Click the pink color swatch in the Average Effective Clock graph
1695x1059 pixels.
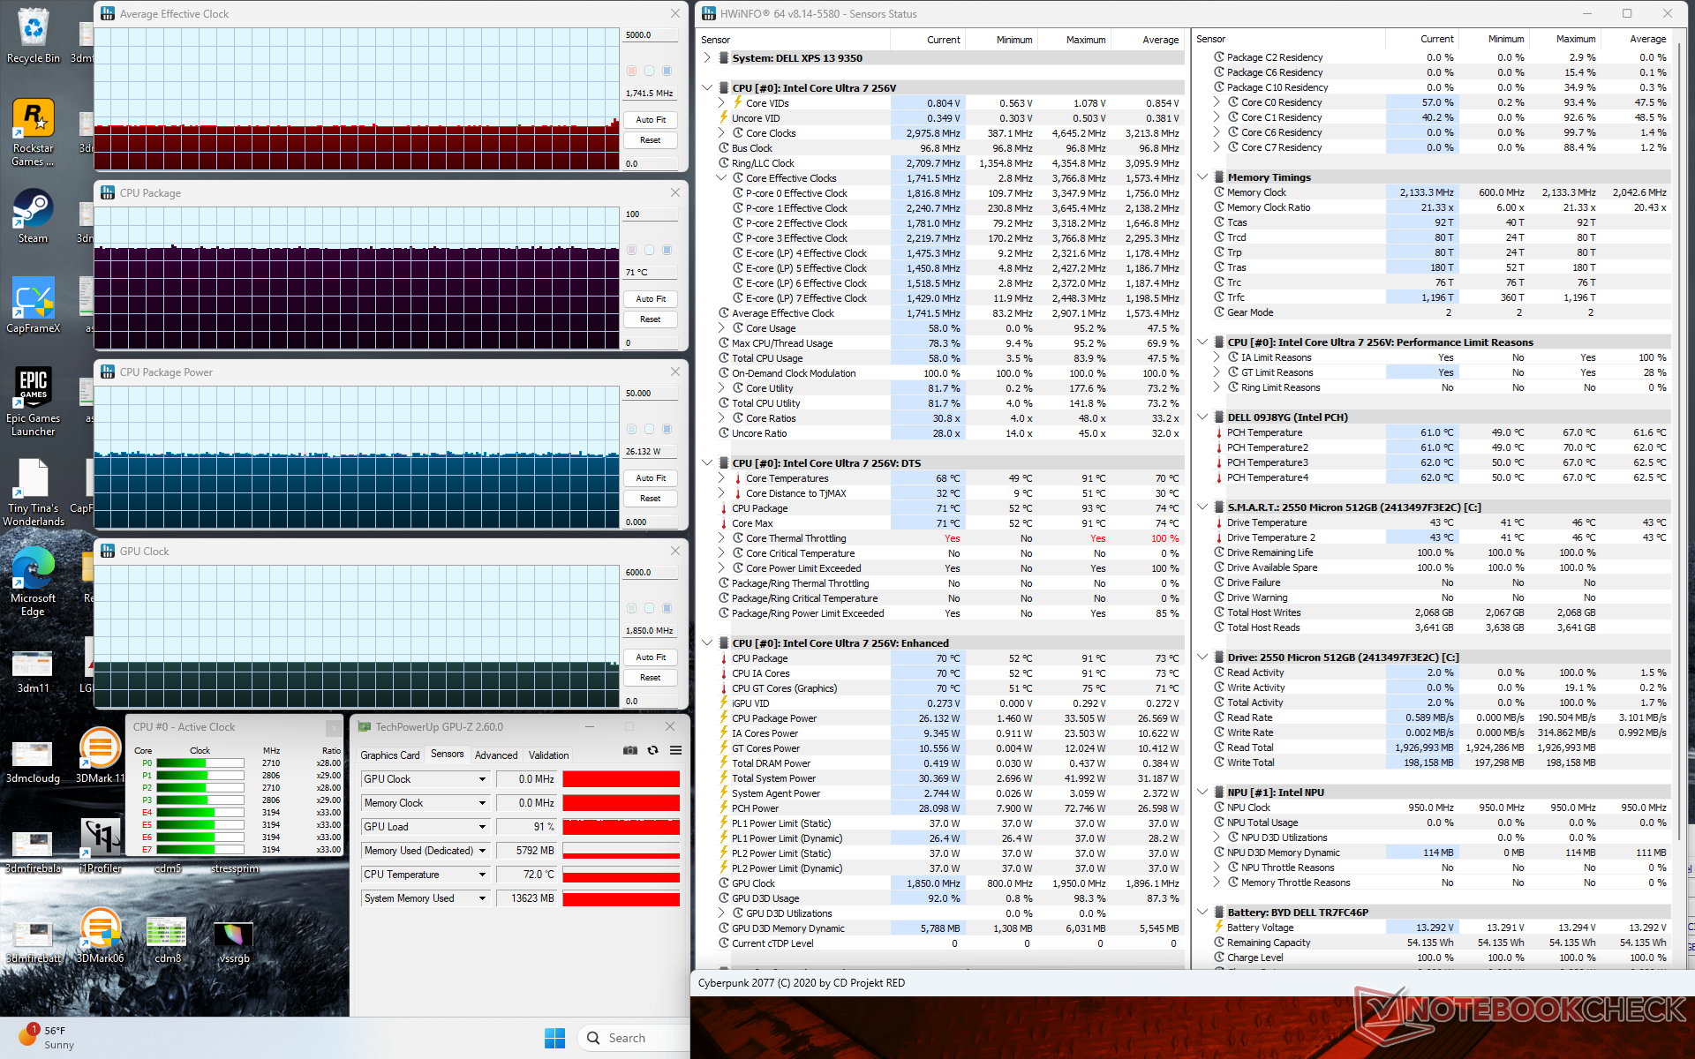point(631,71)
